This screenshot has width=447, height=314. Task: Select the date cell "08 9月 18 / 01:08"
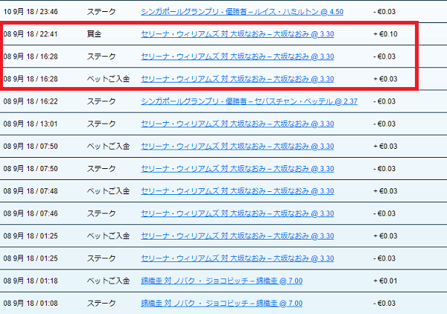point(31,303)
